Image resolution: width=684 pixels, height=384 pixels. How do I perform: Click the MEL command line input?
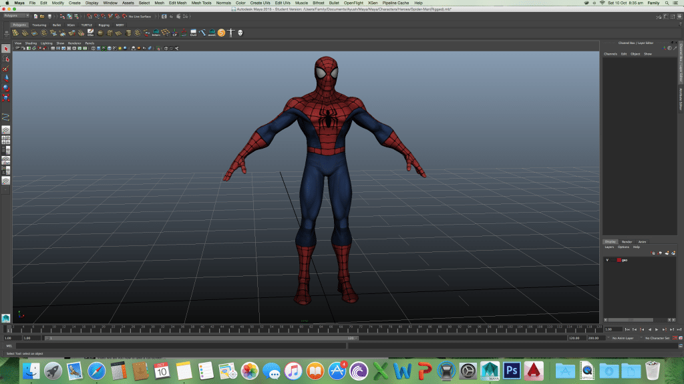coord(180,346)
